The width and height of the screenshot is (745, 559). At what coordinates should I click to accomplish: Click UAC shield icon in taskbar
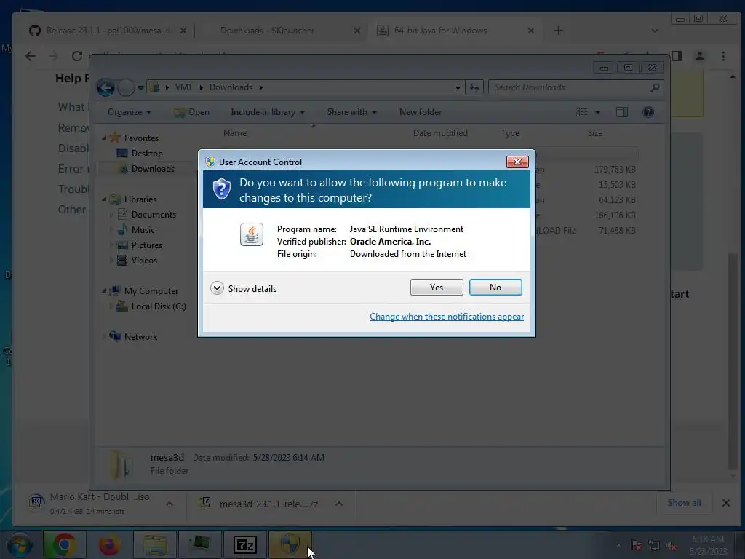(x=290, y=544)
